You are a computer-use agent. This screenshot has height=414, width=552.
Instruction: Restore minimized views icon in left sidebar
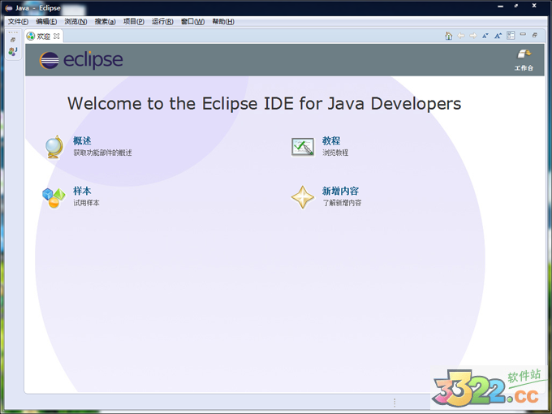tap(13, 40)
